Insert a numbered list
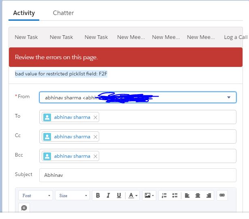 164,195
